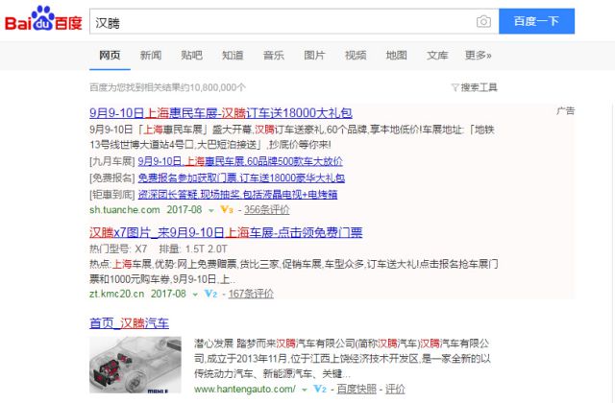Click the filter icon beside 搜索工具
Viewport: 615px width, 403px height.
[x=455, y=87]
